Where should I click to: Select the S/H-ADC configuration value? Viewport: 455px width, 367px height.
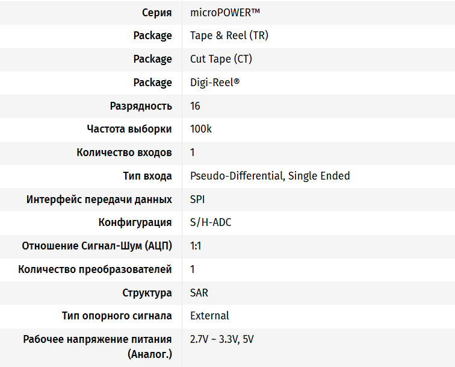tap(211, 222)
